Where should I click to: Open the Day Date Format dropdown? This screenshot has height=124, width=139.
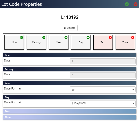103,103
